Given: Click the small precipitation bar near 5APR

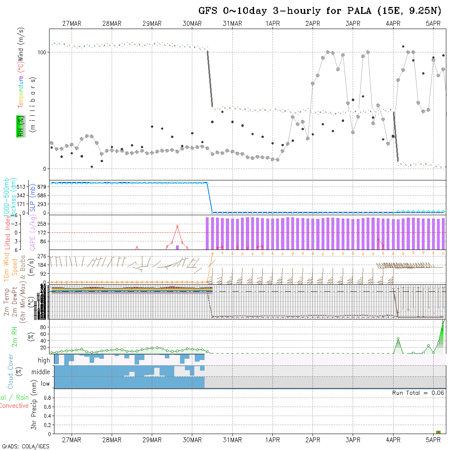Looking at the screenshot, I should coord(438,432).
